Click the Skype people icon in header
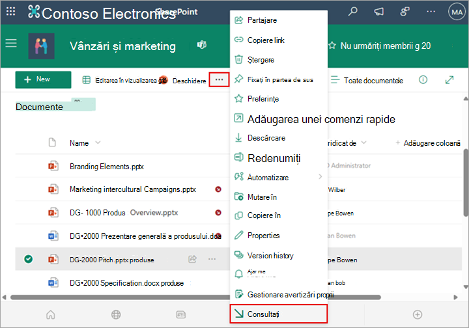This screenshot has width=469, height=328. (x=405, y=12)
